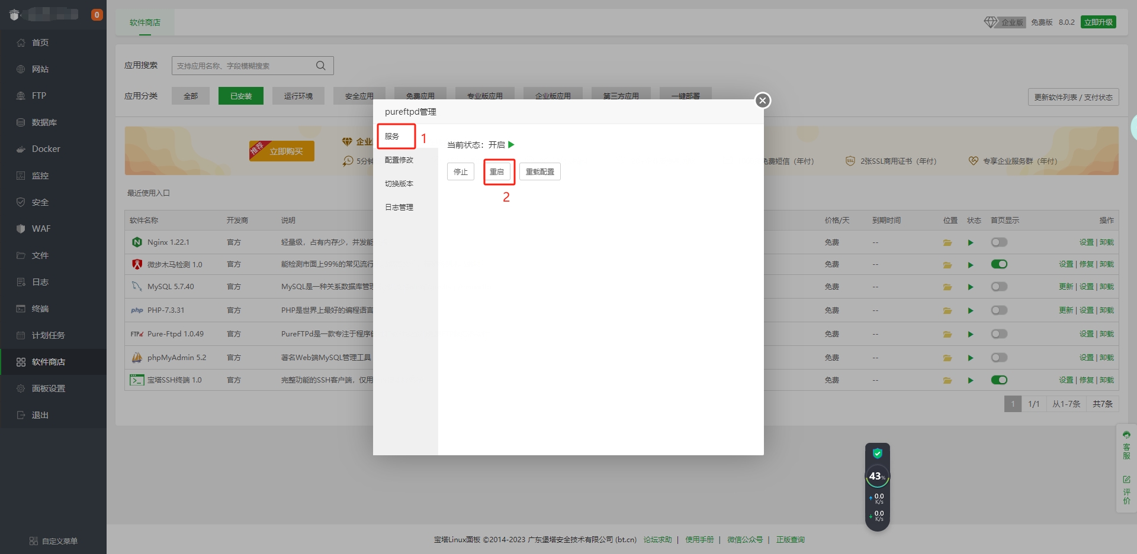The image size is (1137, 554).
Task: Open the 软件商店 sidebar item
Action: click(x=53, y=362)
